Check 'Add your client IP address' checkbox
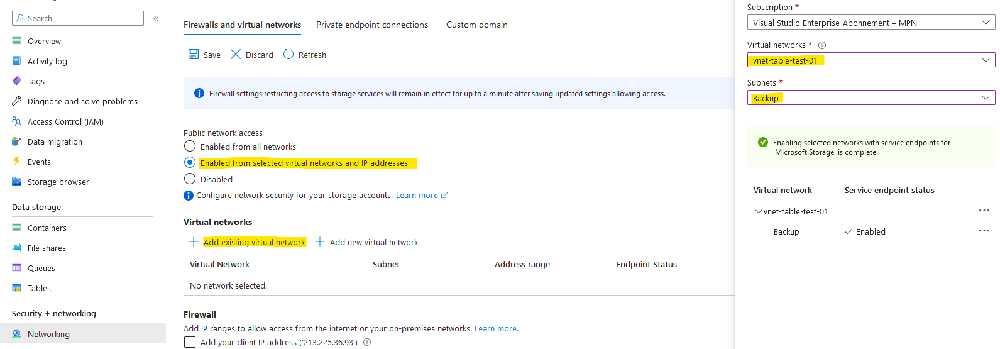The width and height of the screenshot is (1000, 349). tap(190, 342)
